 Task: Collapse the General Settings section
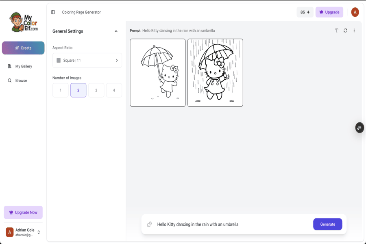tap(116, 31)
